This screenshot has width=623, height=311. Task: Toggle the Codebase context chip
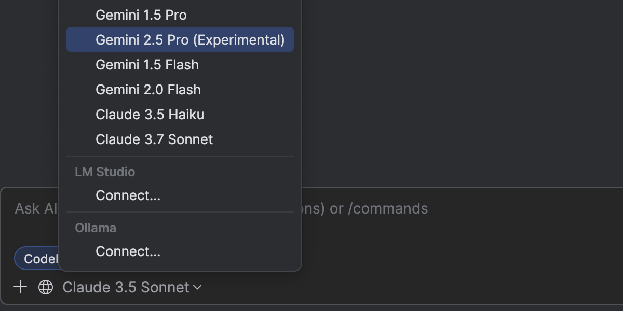[37, 259]
